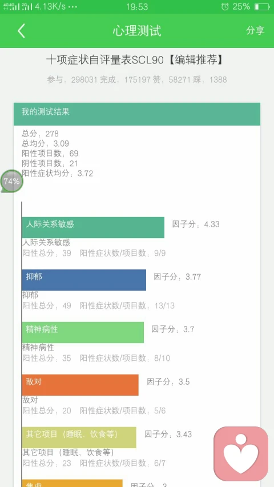
Task: Tap the SCL90 test title text
Action: [135, 60]
